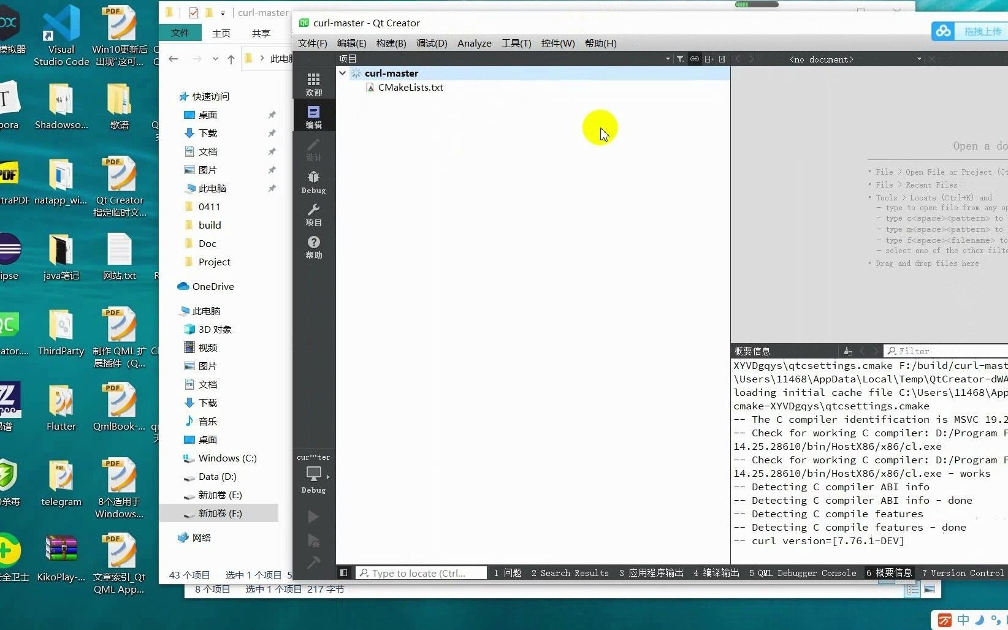Screen dimensions: 1008x630
Task: Open the 调试(D) menu
Action: pyautogui.click(x=432, y=43)
